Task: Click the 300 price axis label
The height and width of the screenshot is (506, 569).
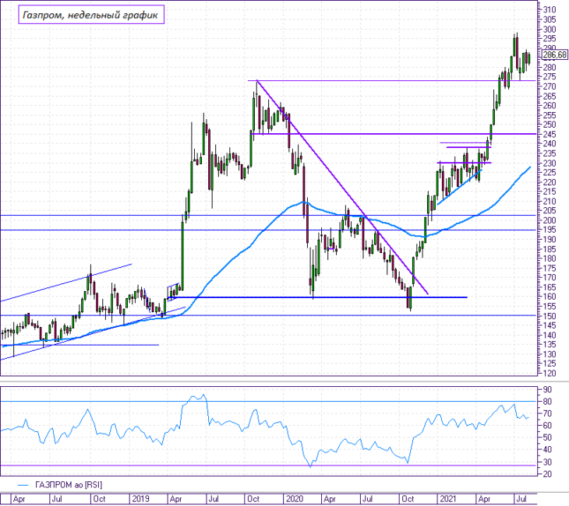Action: click(x=549, y=29)
